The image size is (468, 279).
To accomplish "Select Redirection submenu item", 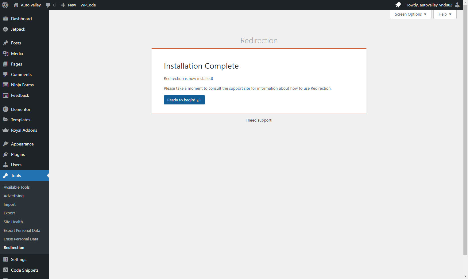I will point(14,247).
